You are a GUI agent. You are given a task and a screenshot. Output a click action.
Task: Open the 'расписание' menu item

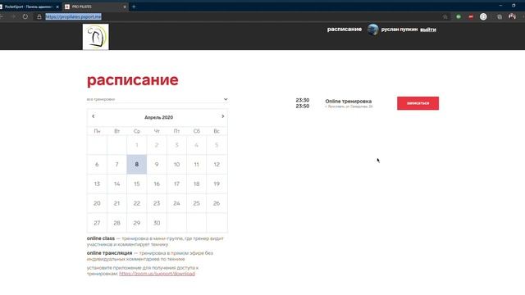tap(345, 29)
